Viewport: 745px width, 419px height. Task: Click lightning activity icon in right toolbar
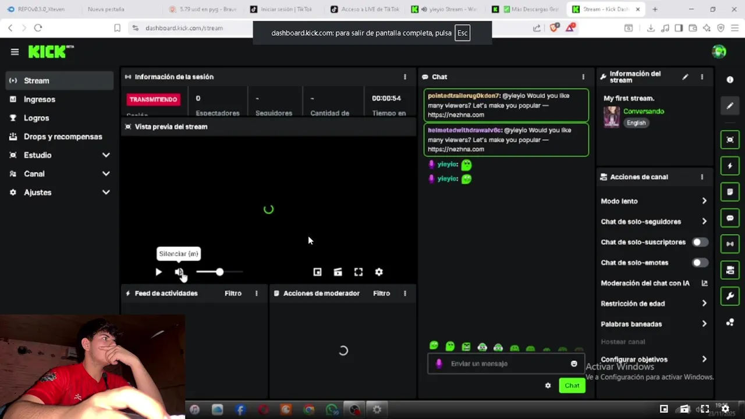730,166
